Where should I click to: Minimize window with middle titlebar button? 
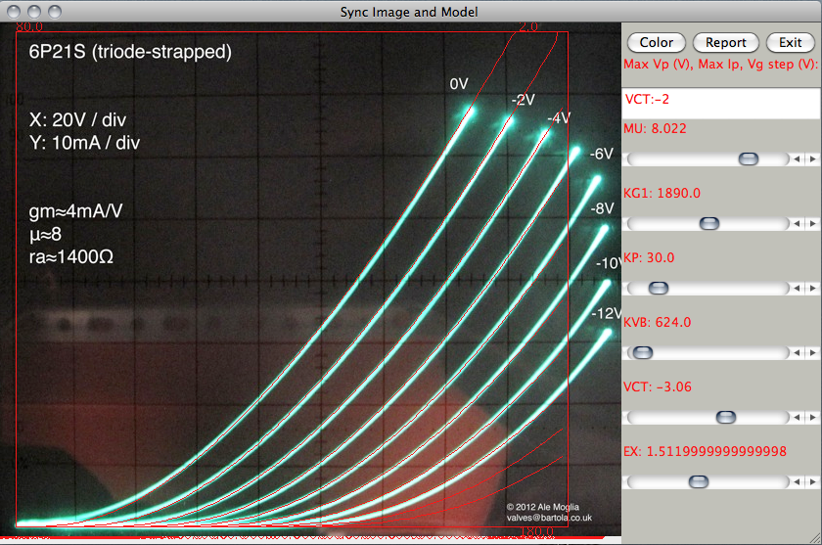(34, 12)
